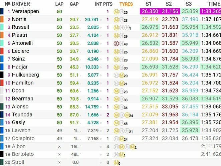Sort by the TYRES column header
Screen dimensions: 221x166
pyautogui.click(x=126, y=4)
